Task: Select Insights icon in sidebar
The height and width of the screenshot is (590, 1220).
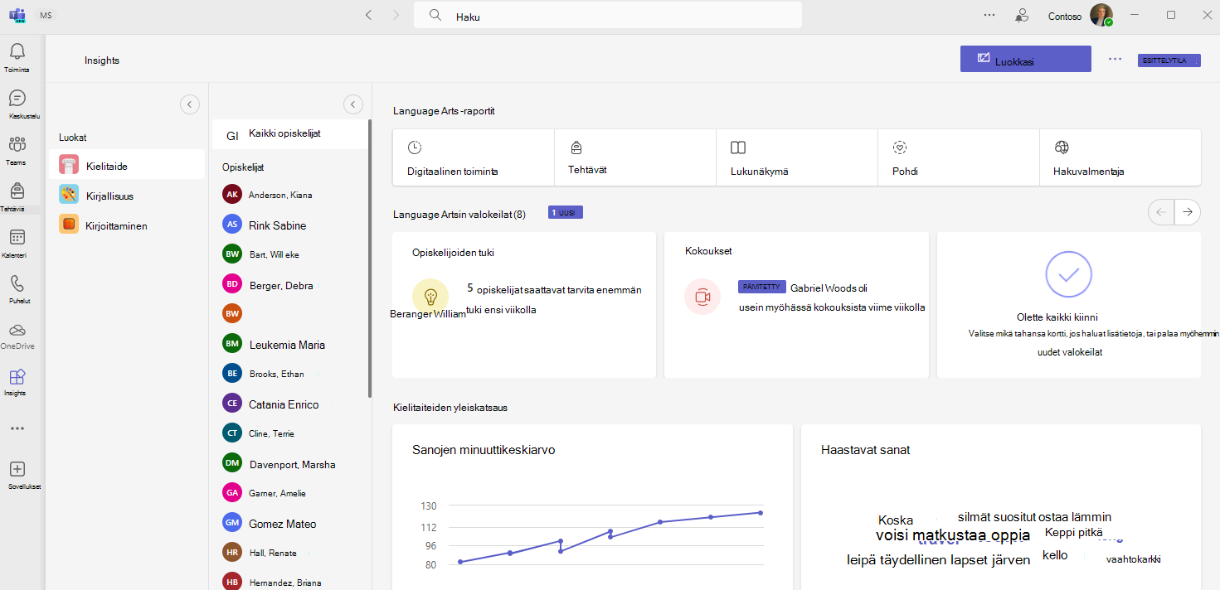Action: [17, 377]
